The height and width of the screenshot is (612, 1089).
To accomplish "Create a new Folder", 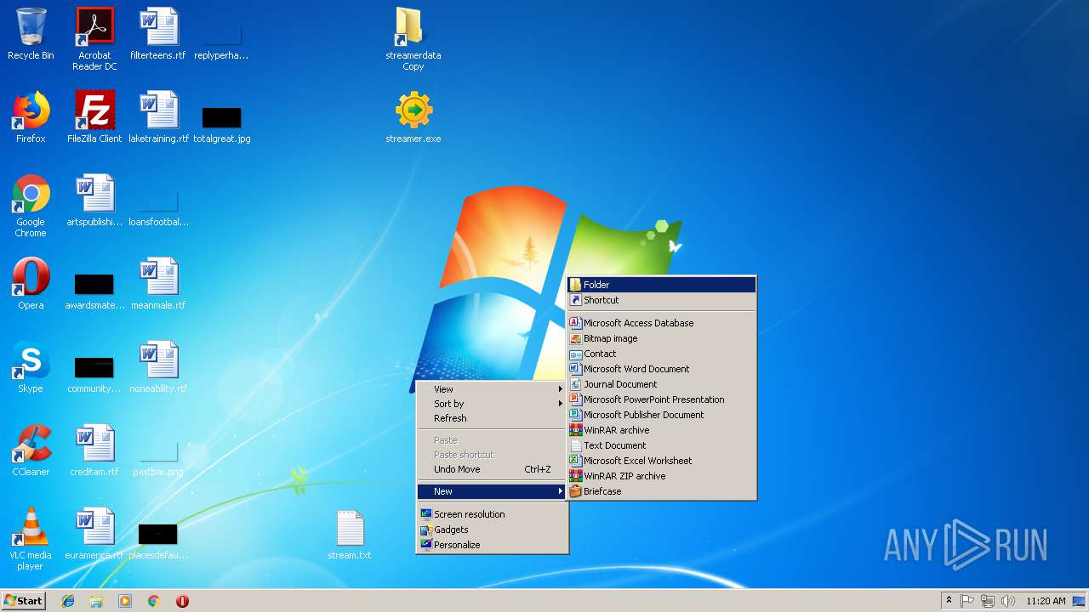I will [662, 285].
